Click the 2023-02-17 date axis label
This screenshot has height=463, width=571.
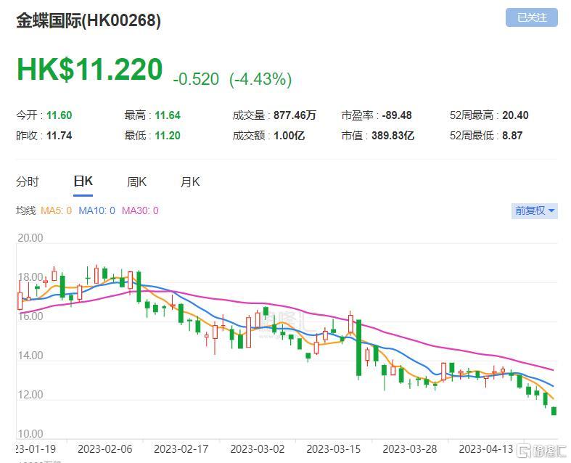pos(181,448)
